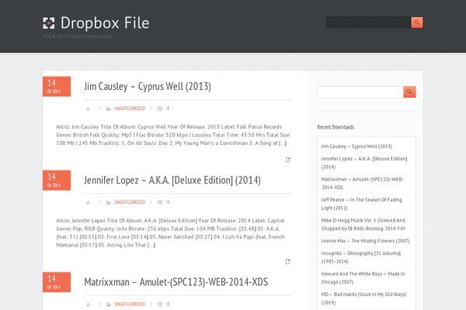Click folder icon under Matrixxman title
The image size is (466, 310).
(109, 305)
